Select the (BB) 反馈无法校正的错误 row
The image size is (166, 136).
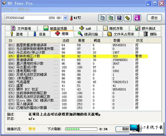(x=77, y=74)
